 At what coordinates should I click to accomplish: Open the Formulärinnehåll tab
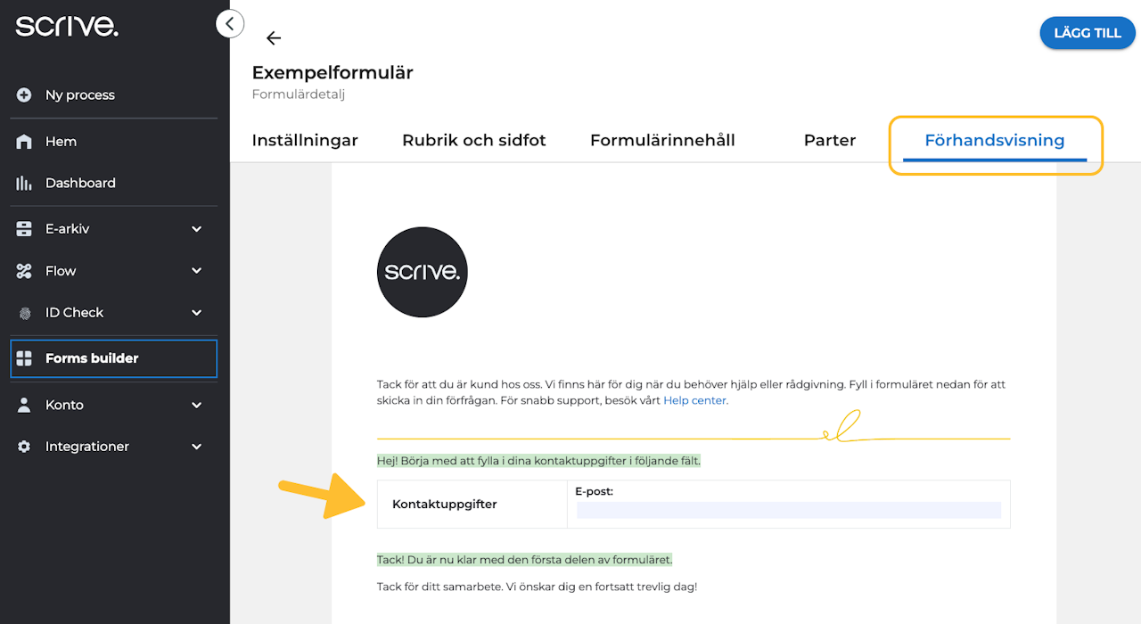click(x=662, y=140)
